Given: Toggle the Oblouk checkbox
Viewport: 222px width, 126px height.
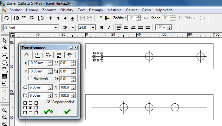Looking at the screenshot, I should point(181,18).
